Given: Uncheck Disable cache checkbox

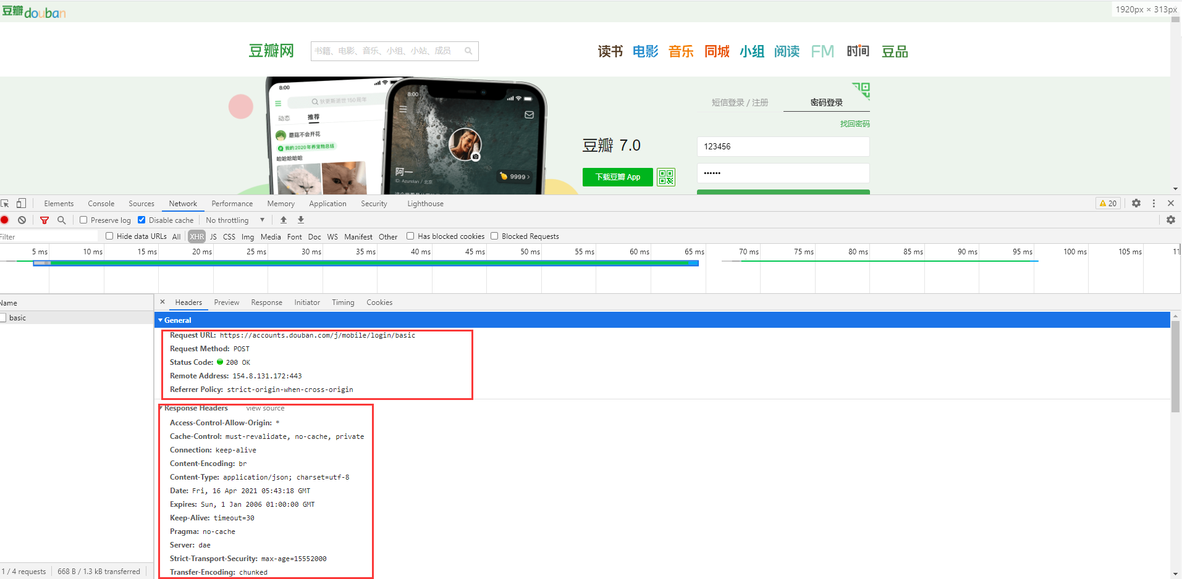Looking at the screenshot, I should pos(141,220).
